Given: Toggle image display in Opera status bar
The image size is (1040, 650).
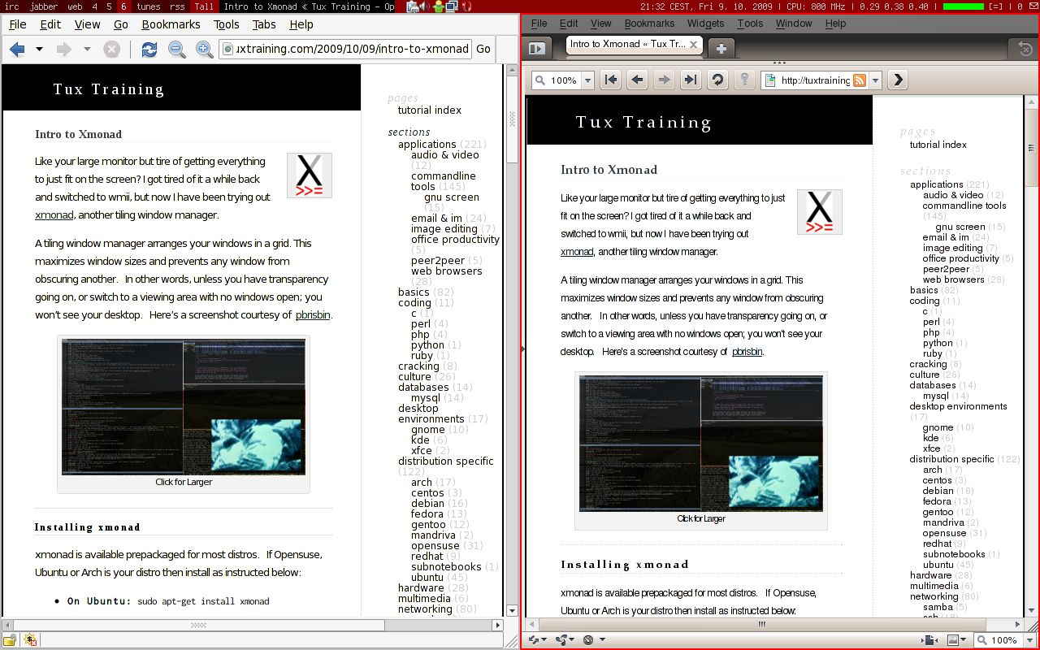Looking at the screenshot, I should coord(954,640).
